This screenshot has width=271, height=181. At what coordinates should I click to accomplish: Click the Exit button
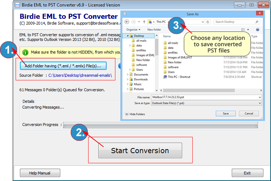click(x=247, y=173)
